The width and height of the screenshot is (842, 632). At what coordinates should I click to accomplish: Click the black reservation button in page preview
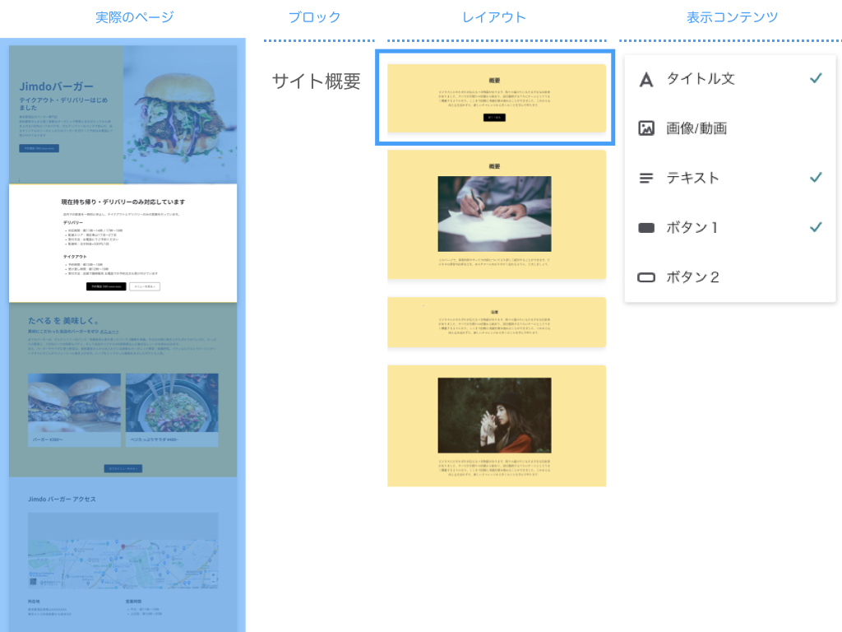click(106, 286)
